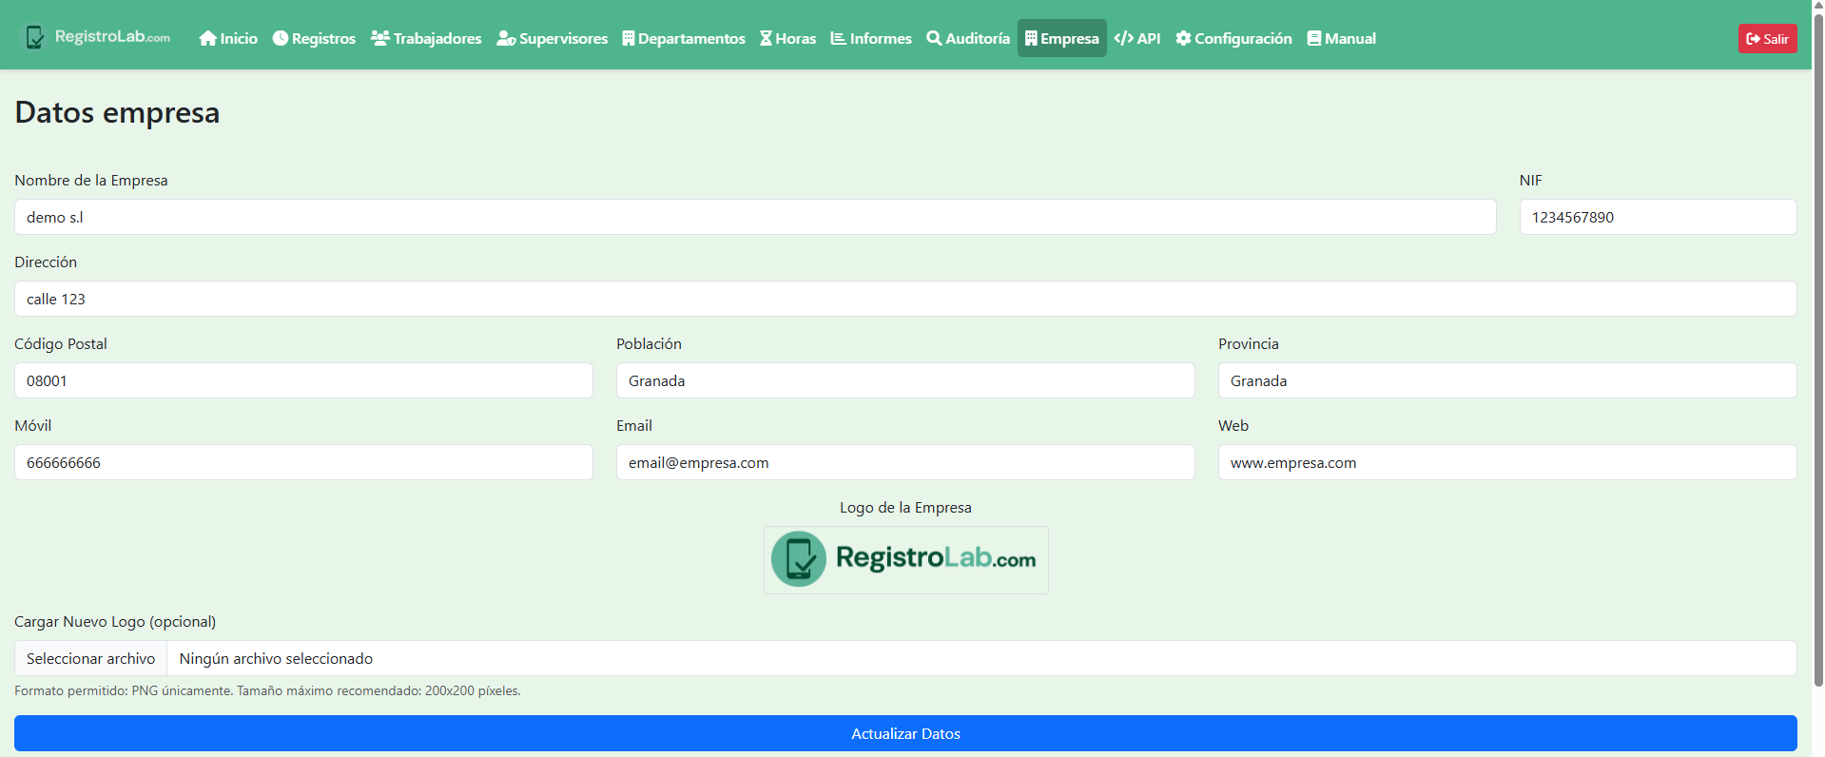Click the hourglass icon for Horas

766,38
